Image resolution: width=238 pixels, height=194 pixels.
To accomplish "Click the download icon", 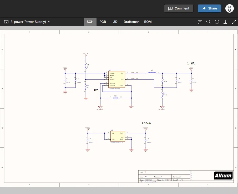I will (x=225, y=22).
